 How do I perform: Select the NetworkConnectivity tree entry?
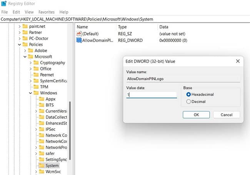click(x=56, y=142)
